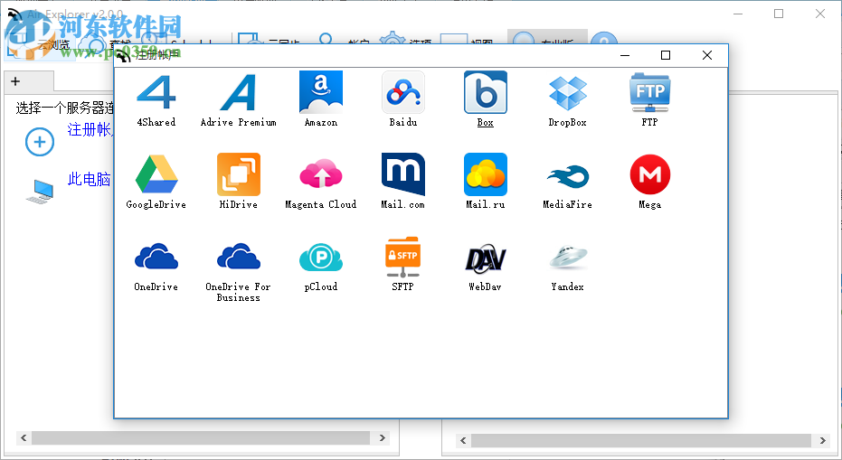The image size is (842, 460).
Task: Pick the Mail.com icon
Action: tap(403, 174)
